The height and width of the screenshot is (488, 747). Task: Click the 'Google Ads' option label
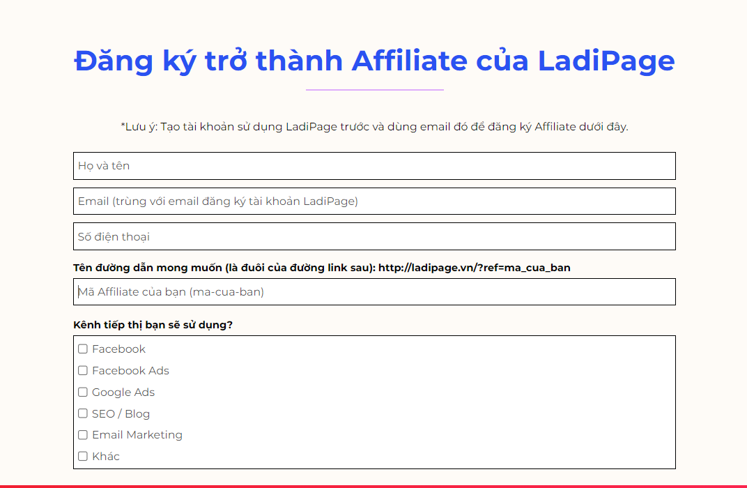123,392
